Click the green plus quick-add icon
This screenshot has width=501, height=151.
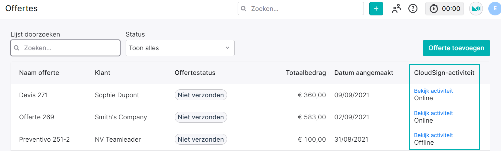click(x=376, y=9)
